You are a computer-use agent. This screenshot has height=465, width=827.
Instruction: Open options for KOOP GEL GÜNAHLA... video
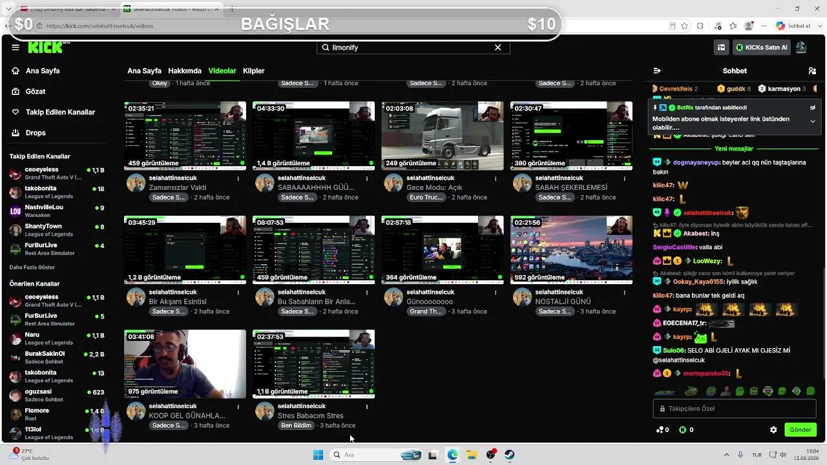[x=238, y=407]
